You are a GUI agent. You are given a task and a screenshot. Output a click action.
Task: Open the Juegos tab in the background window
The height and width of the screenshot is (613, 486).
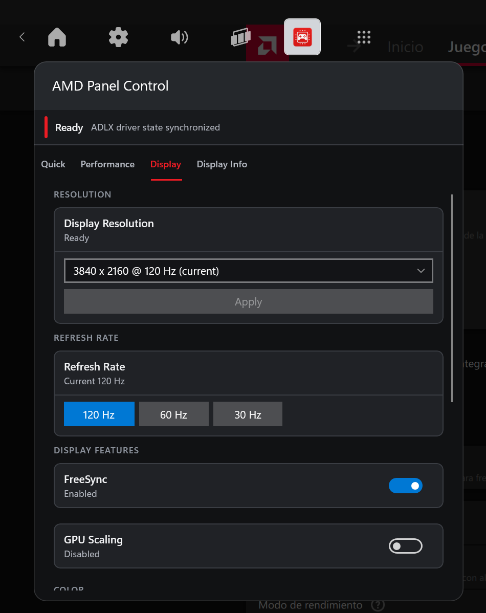coord(467,47)
